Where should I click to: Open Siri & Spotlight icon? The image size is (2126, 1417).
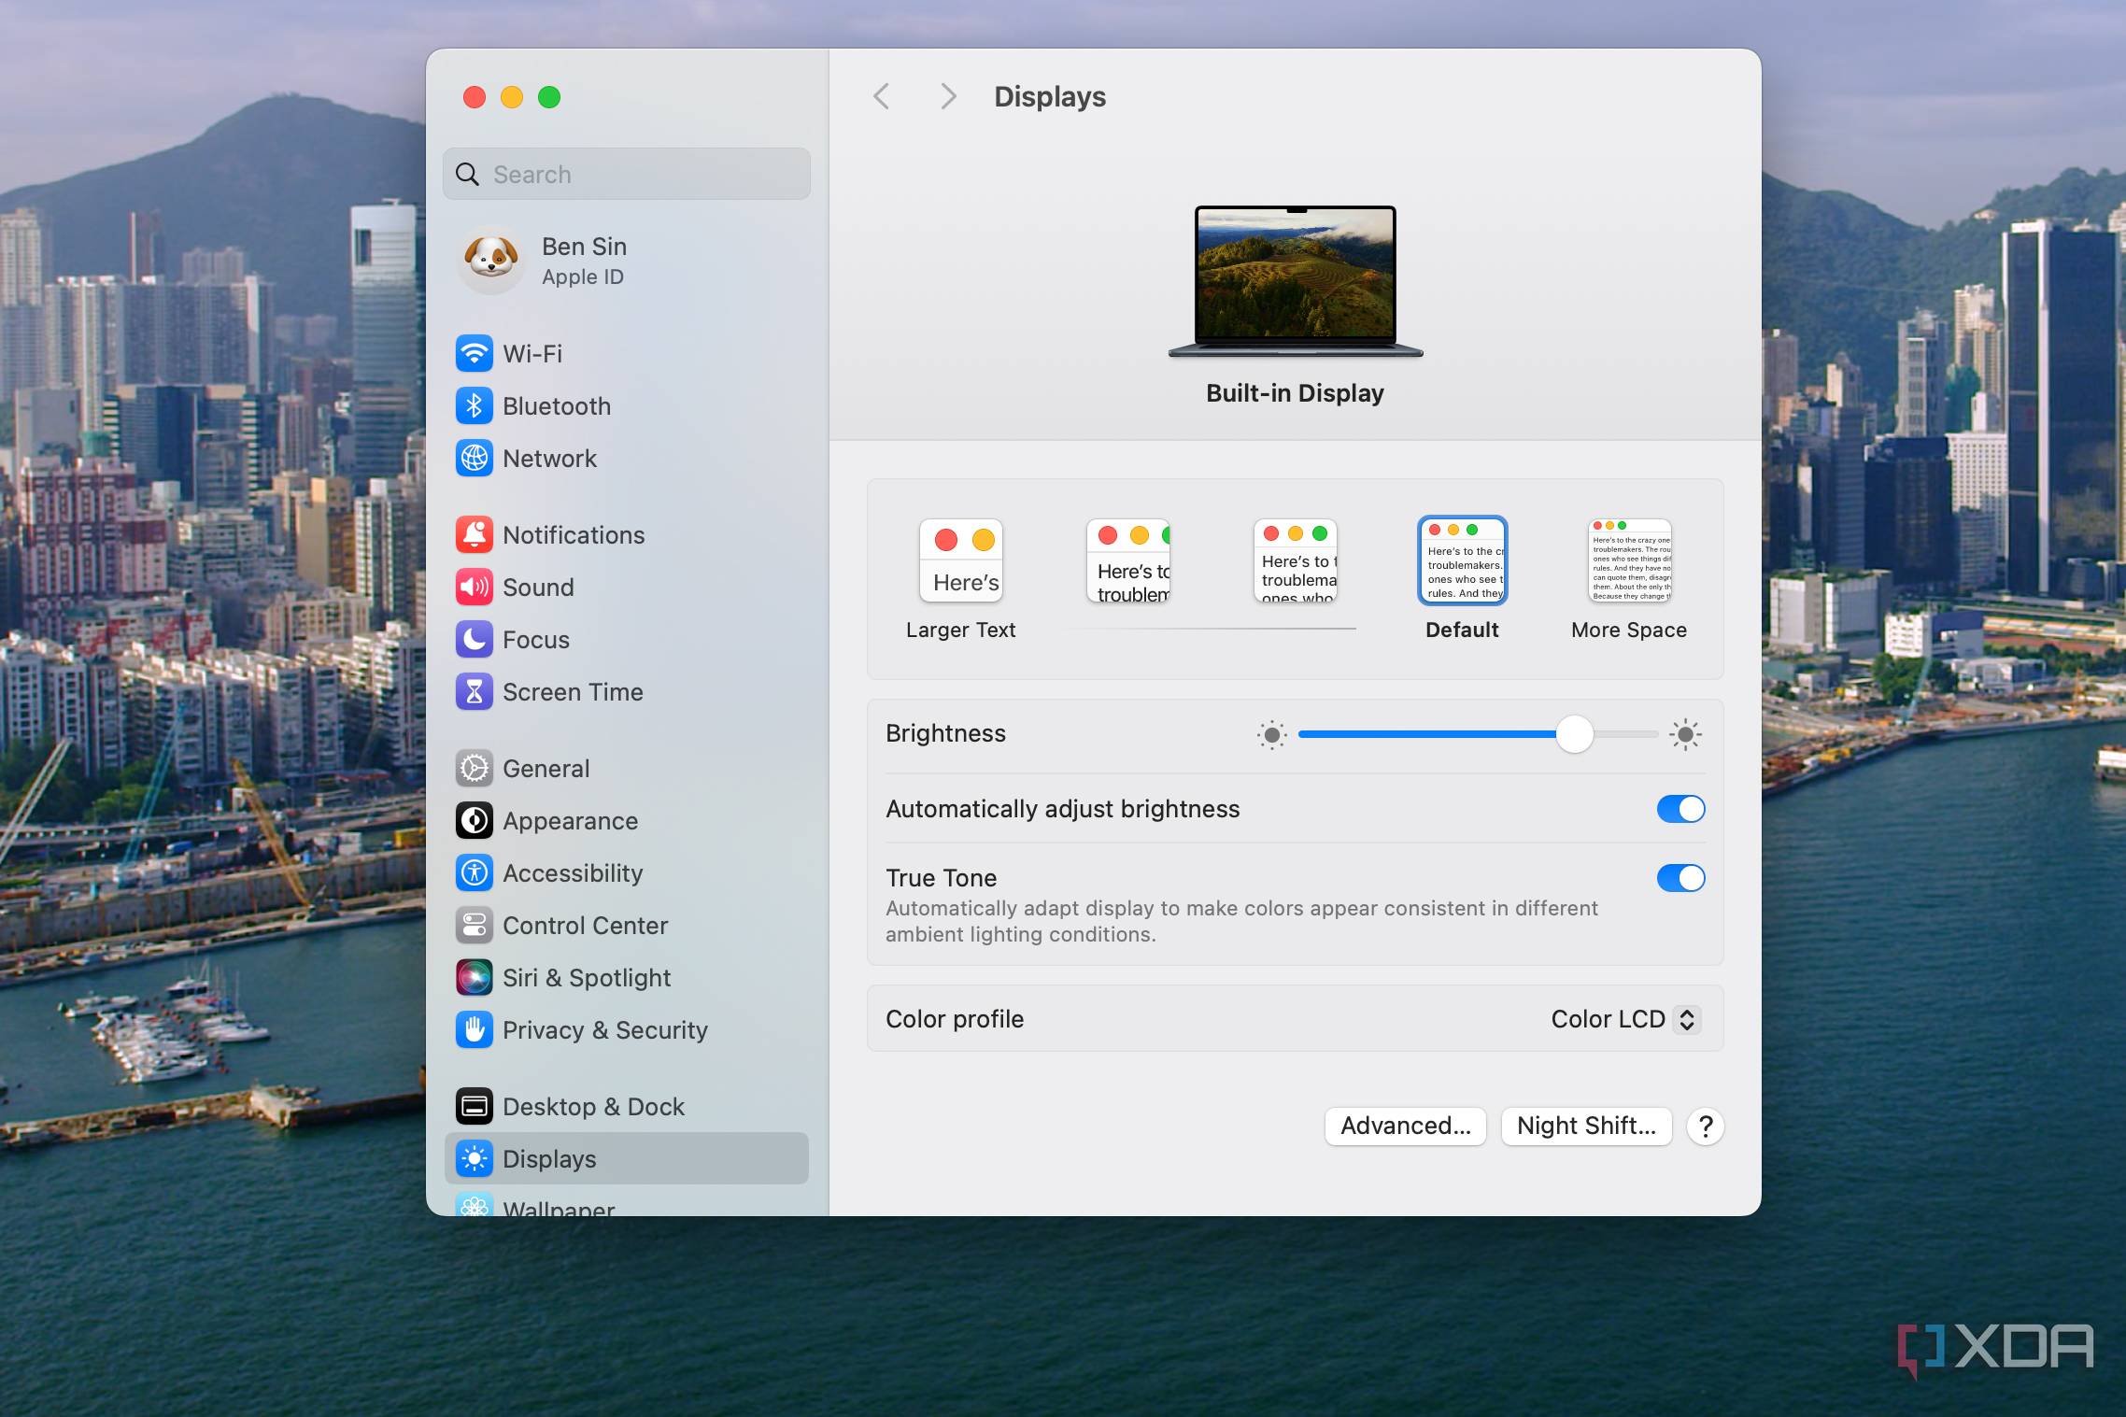(474, 977)
